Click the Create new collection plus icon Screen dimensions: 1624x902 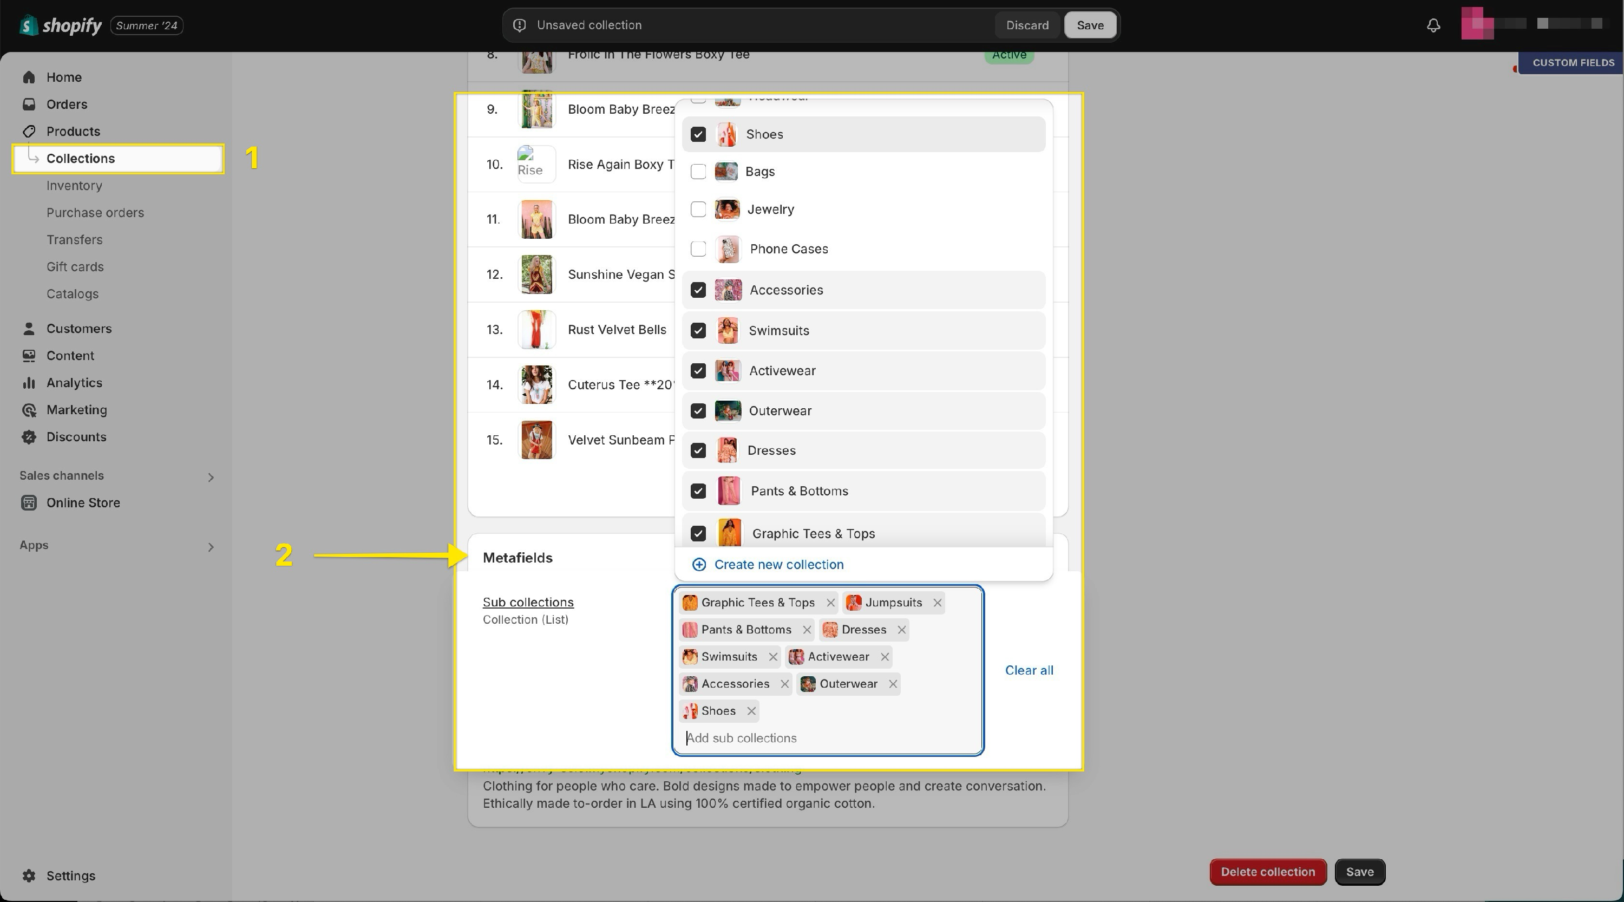point(699,565)
